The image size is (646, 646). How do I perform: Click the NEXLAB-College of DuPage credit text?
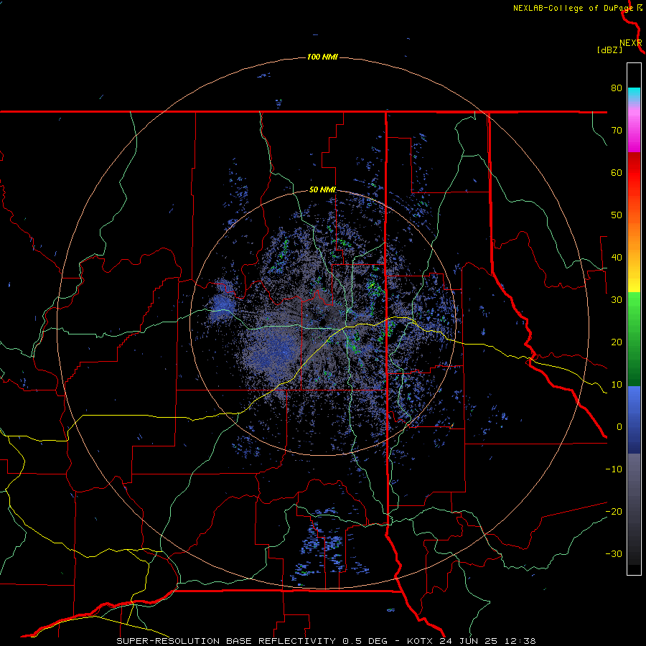tap(573, 8)
